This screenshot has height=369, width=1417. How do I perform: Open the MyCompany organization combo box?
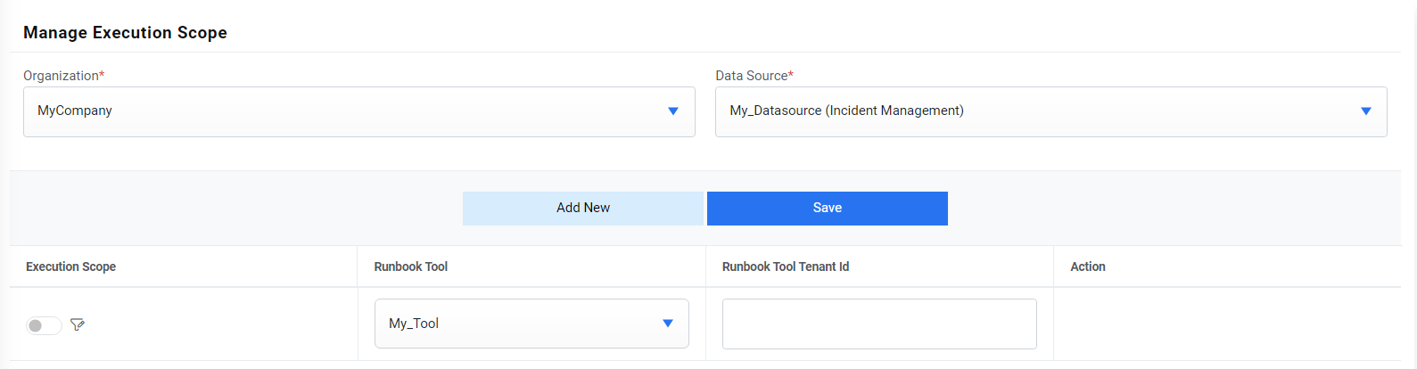358,111
